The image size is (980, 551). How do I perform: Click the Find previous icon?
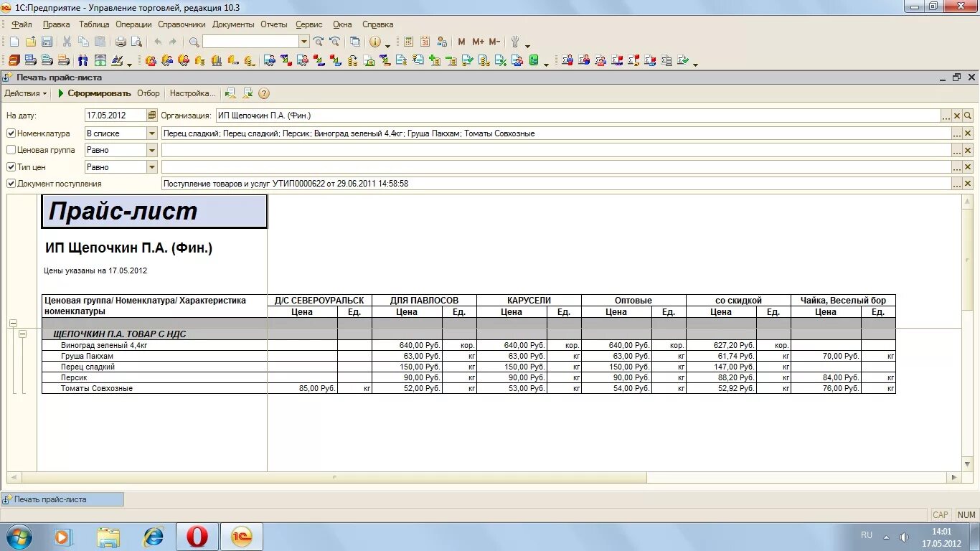(x=334, y=42)
